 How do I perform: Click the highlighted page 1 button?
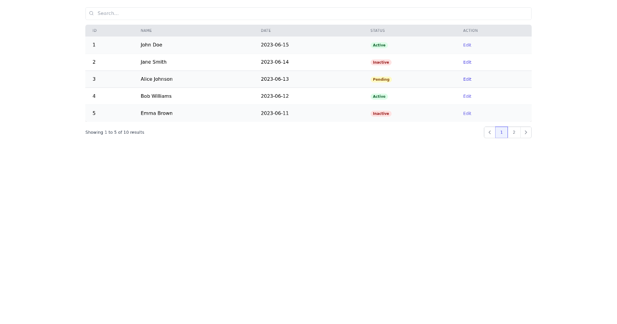click(x=501, y=132)
